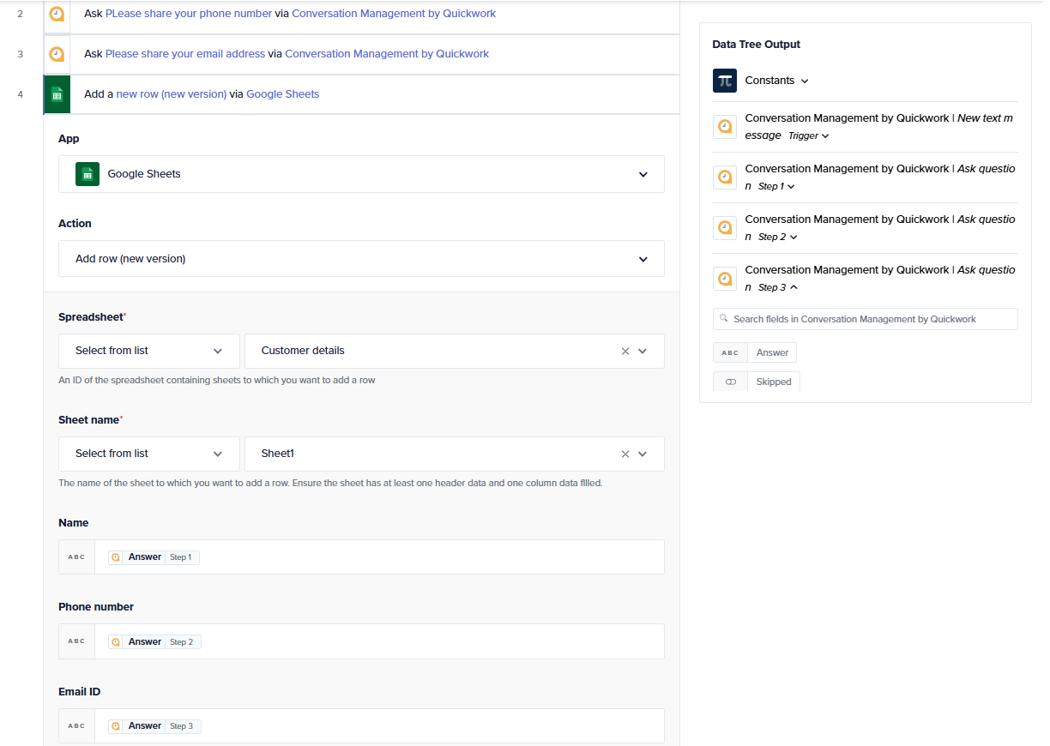Click ABC type icon beside Email ID

pos(76,725)
